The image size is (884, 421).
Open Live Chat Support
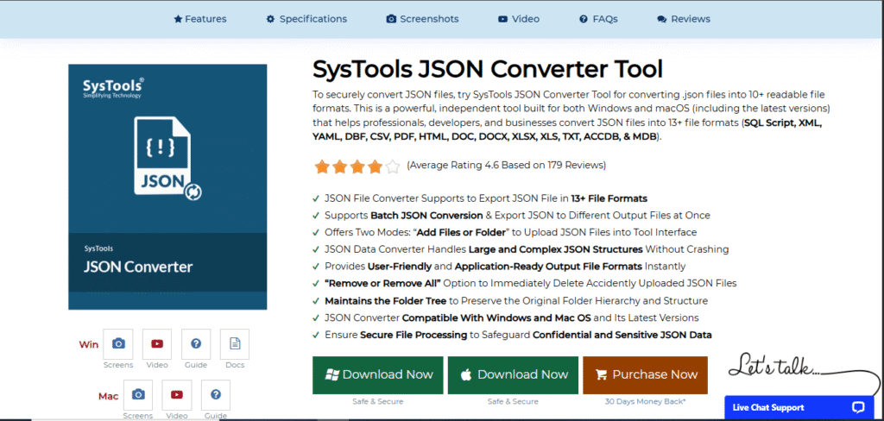799,407
